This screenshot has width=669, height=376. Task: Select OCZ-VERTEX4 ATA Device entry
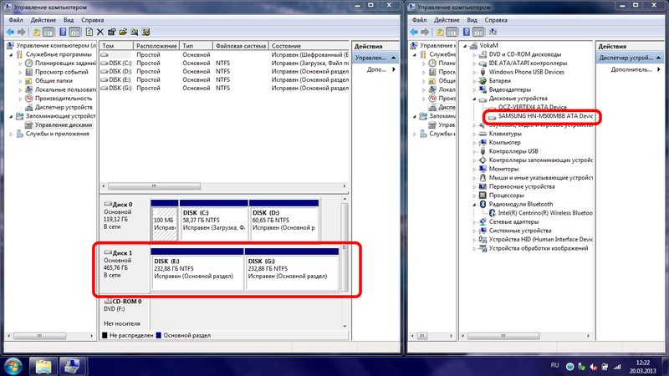533,107
